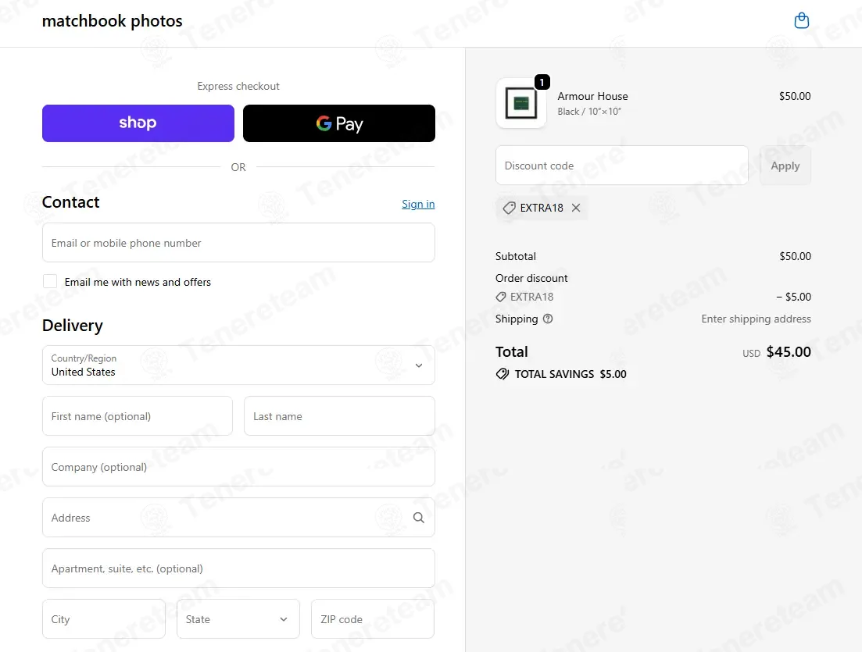Expand the Country/Region dropdown
862x652 pixels.
point(238,365)
